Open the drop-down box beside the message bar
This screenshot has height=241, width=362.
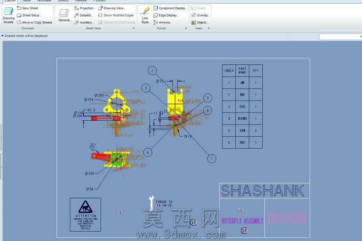pyautogui.click(x=340, y=37)
